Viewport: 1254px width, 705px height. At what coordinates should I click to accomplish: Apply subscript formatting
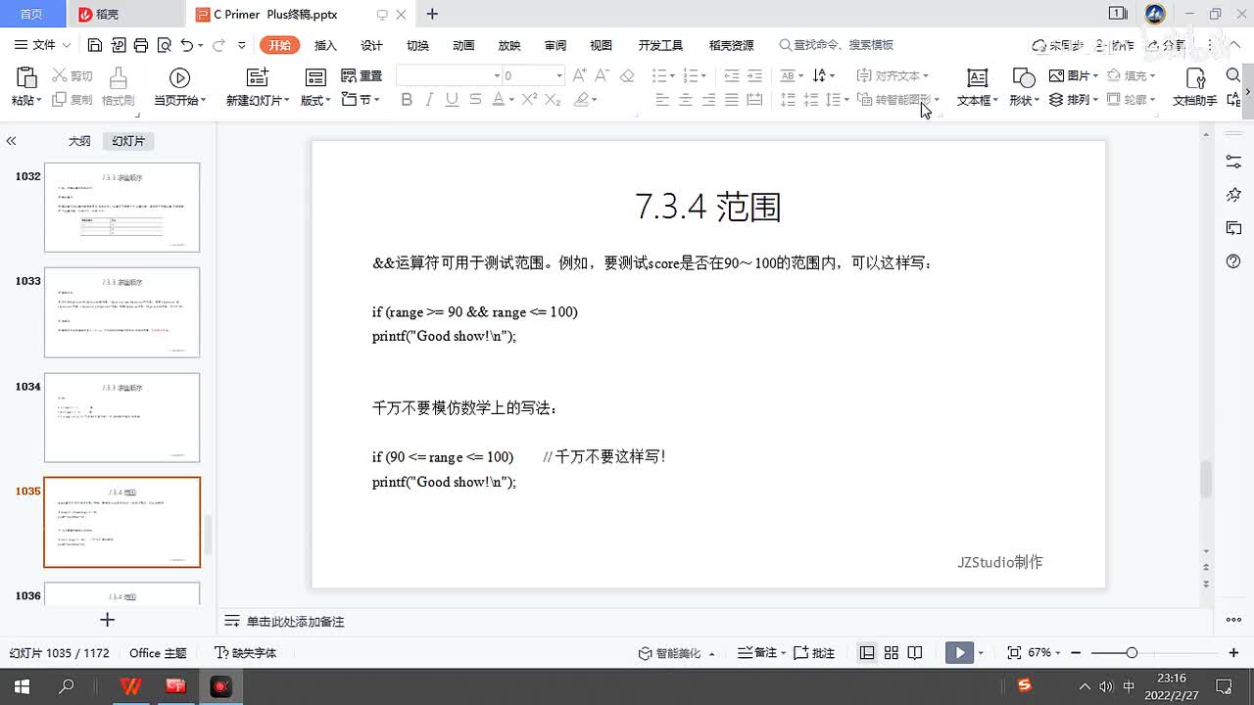point(553,99)
